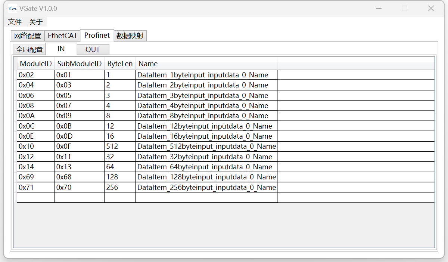Switch to the EthetCAT tab

[x=63, y=36]
